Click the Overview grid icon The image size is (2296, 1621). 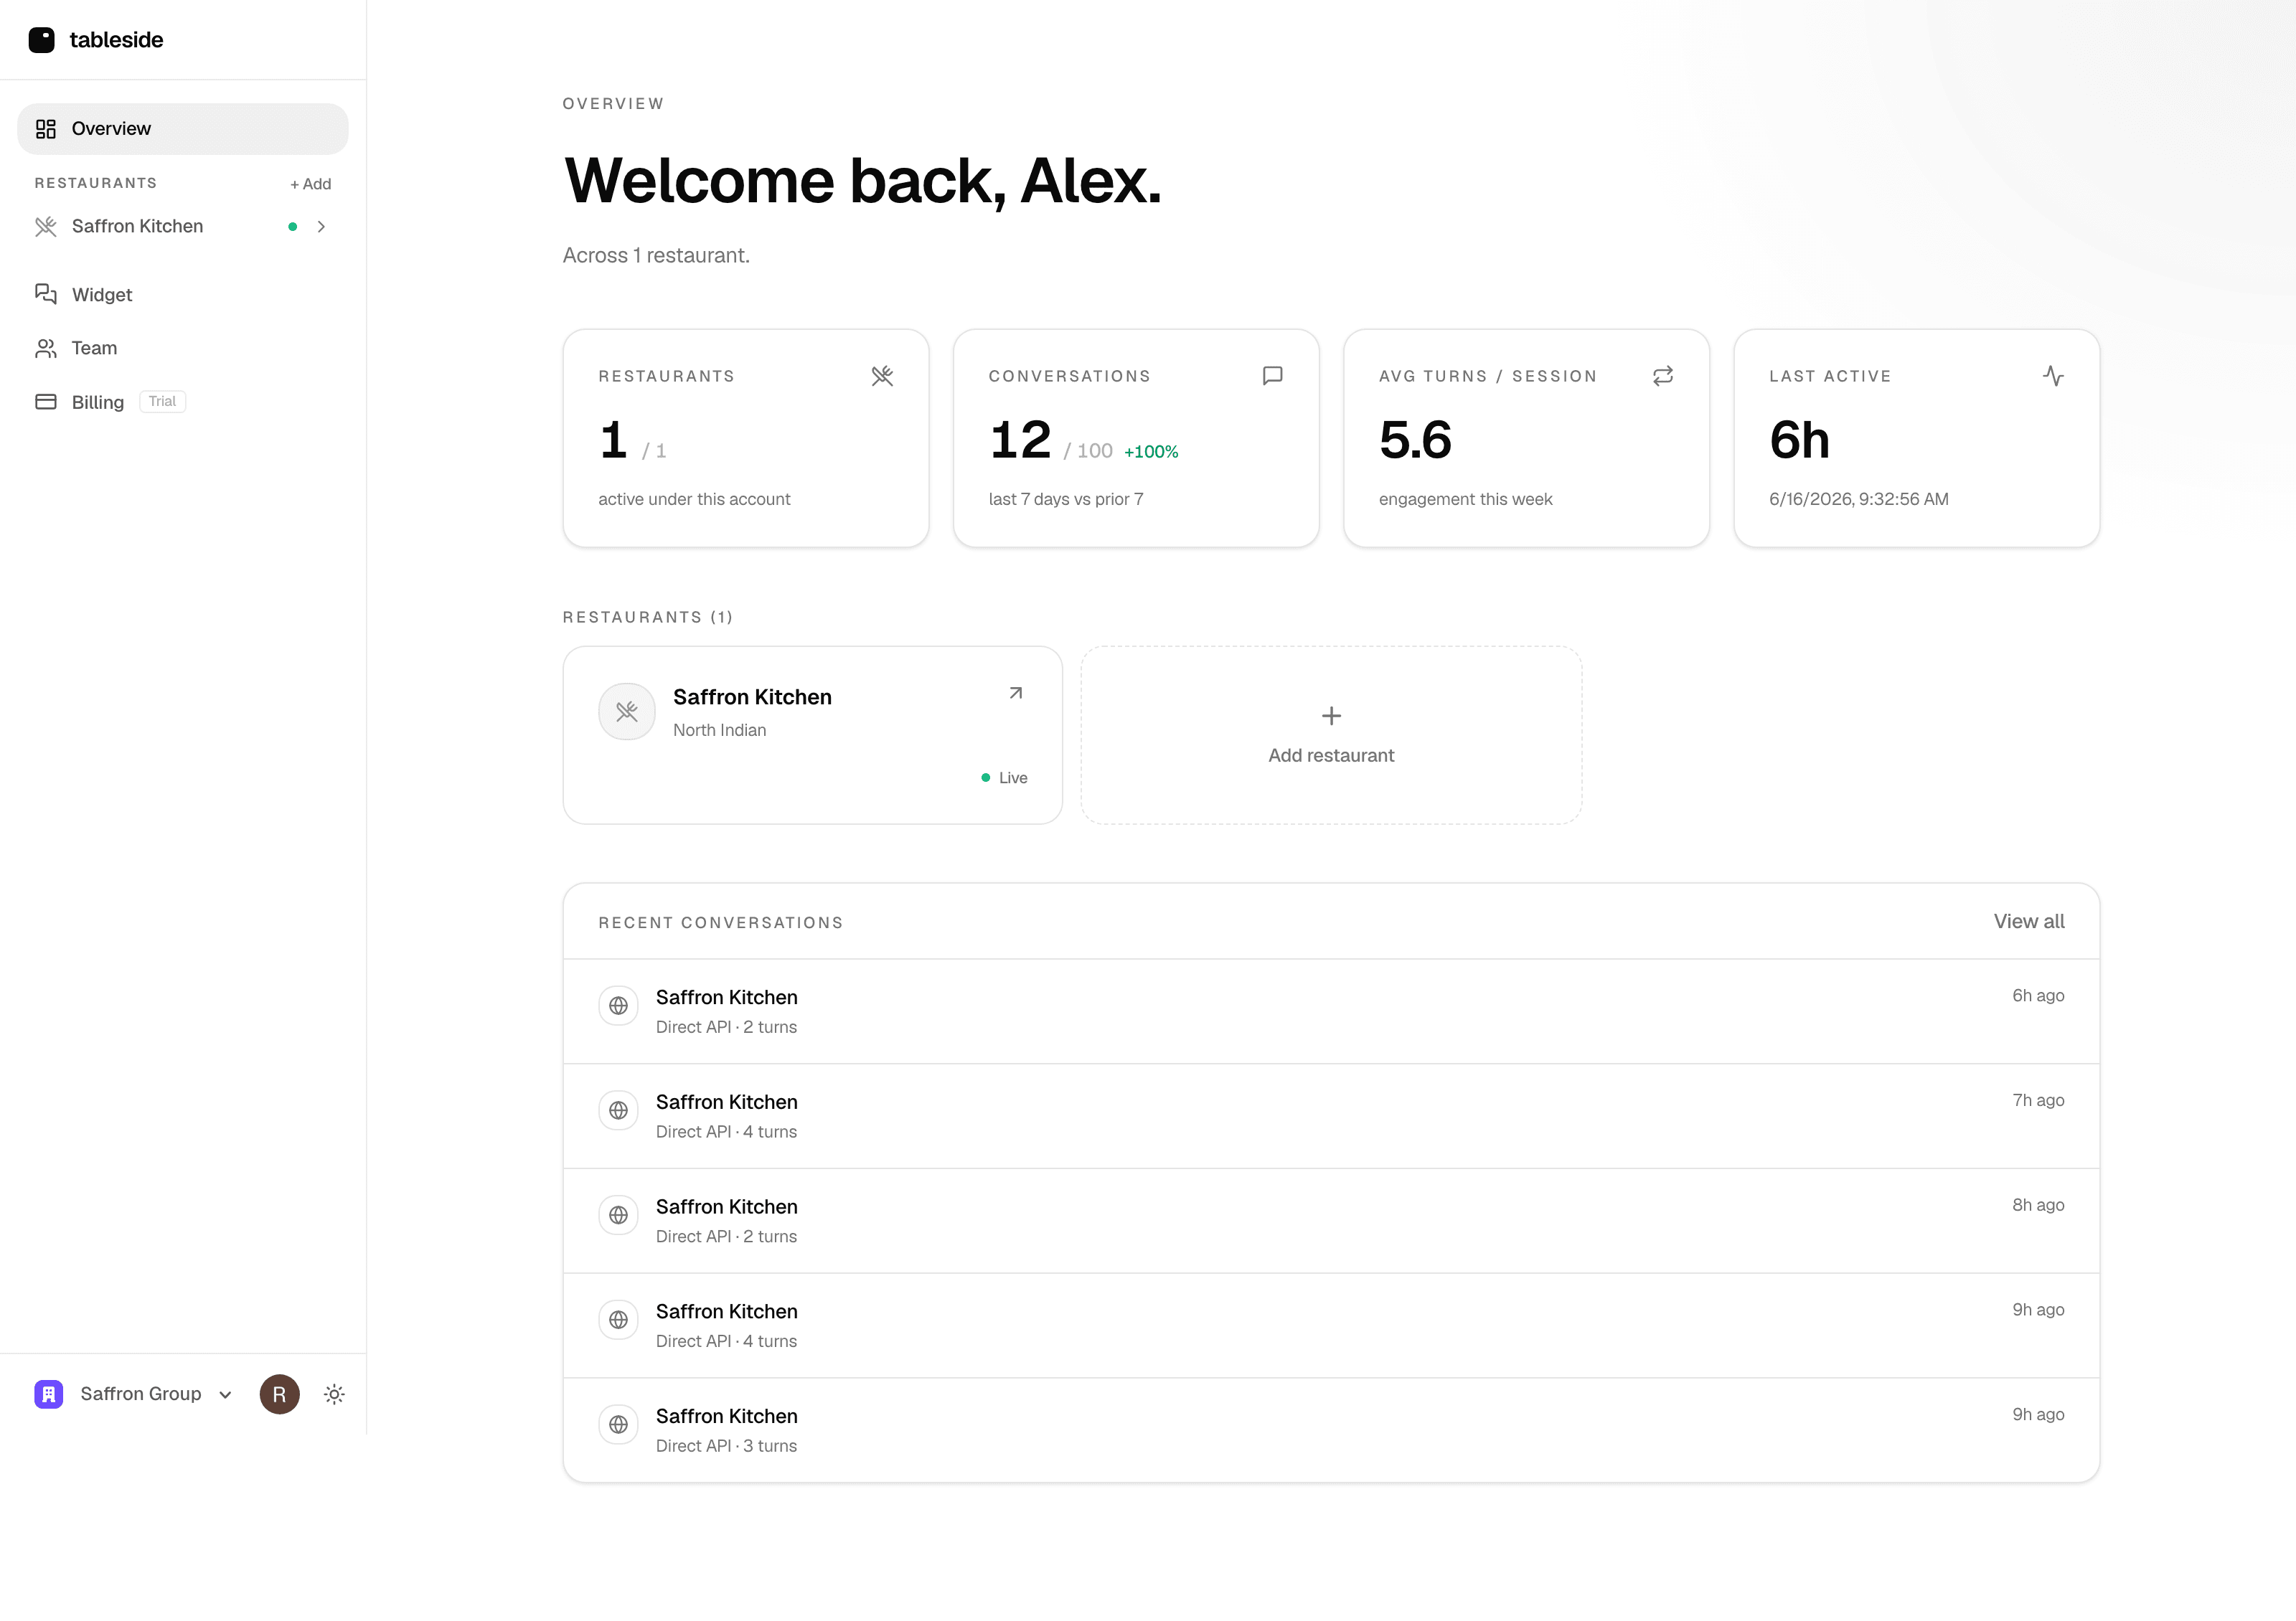pos(46,129)
